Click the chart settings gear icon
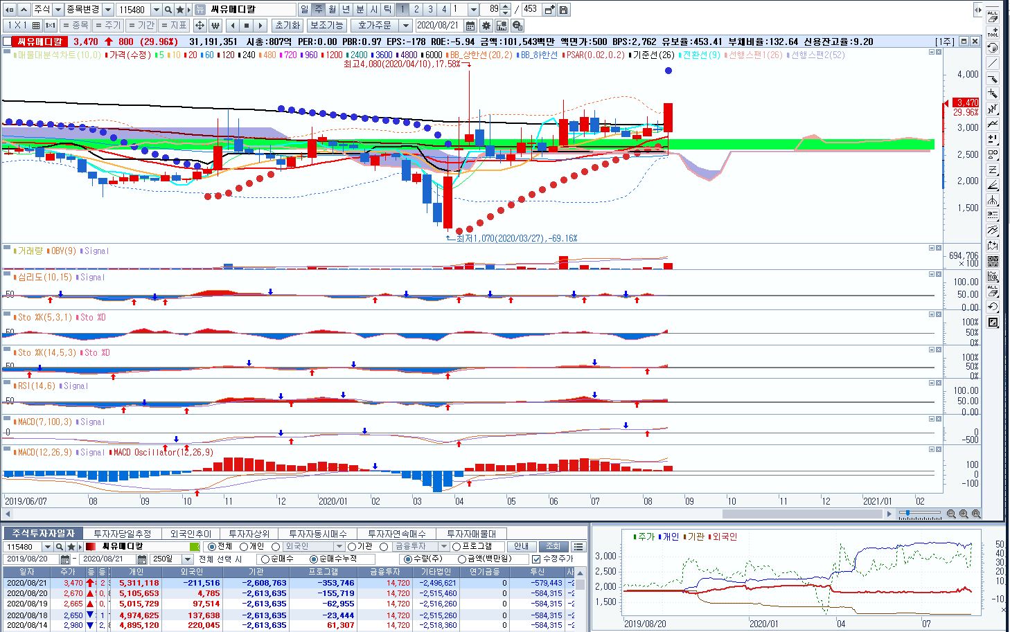Screen dimensions: 1010x632 pyautogui.click(x=486, y=26)
